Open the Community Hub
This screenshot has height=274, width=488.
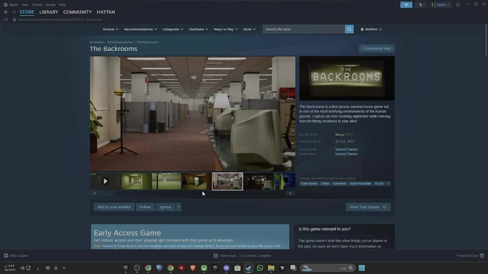pyautogui.click(x=377, y=48)
